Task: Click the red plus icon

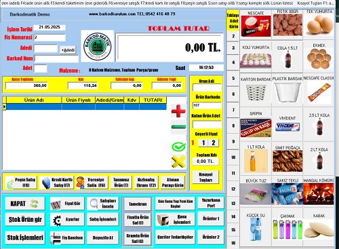Action: tap(178, 111)
